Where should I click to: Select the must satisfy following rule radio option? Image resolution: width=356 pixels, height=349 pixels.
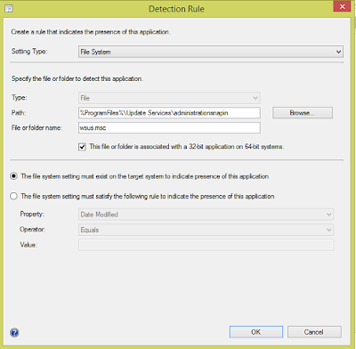(13, 196)
